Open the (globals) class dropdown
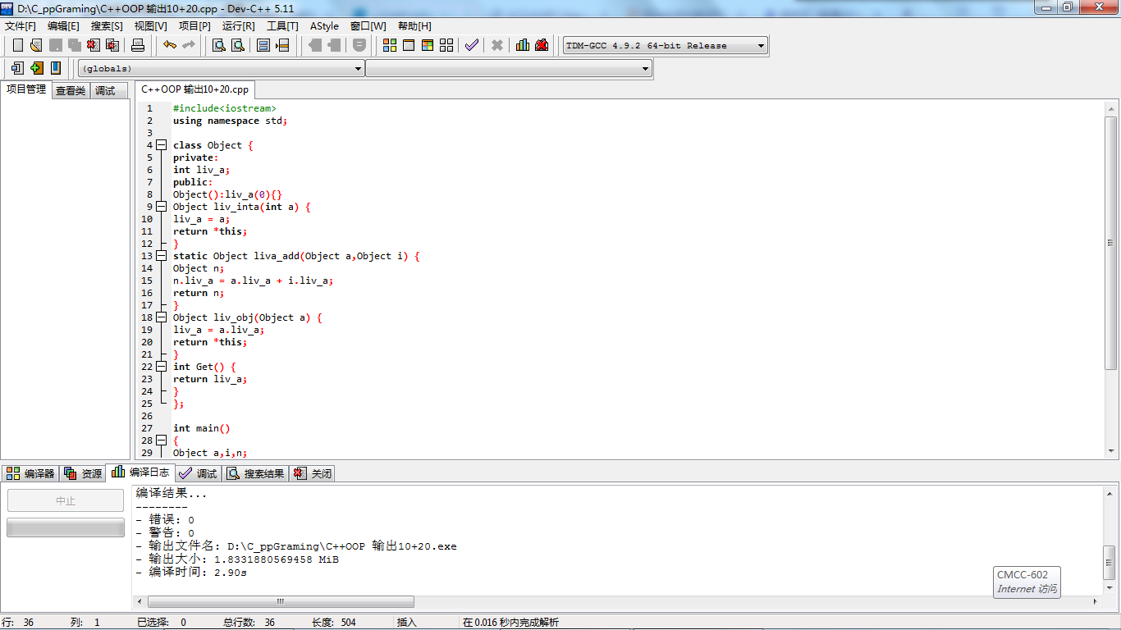 [x=221, y=69]
